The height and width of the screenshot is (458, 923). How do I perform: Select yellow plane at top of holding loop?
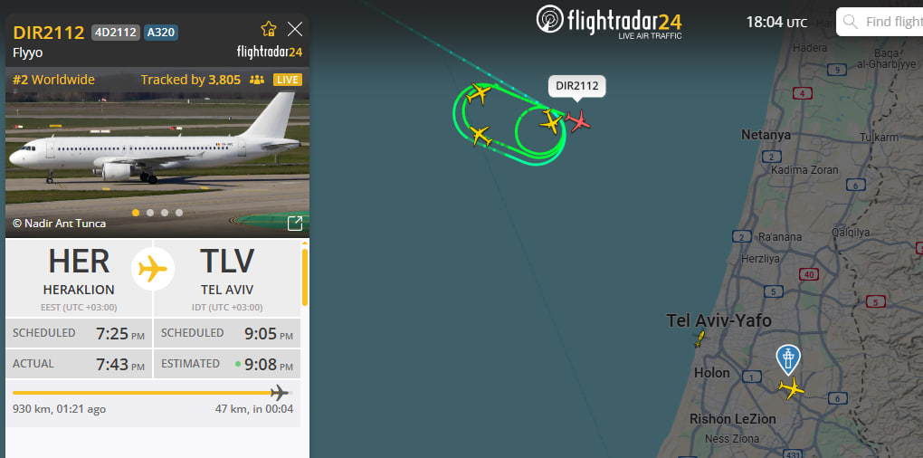(479, 93)
